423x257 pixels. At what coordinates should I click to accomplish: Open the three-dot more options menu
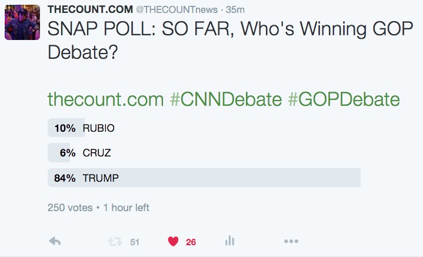pos(291,241)
